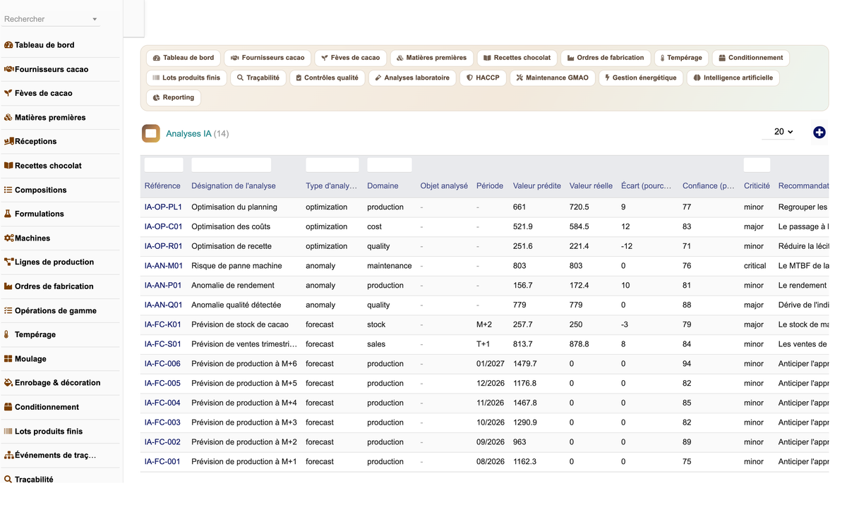
Task: Click the Désignation de l'analyse filter field
Action: (x=232, y=165)
